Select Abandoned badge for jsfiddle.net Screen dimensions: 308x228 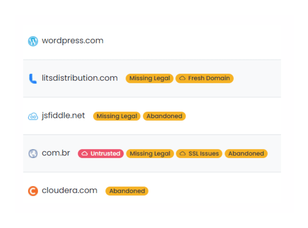[x=164, y=116]
